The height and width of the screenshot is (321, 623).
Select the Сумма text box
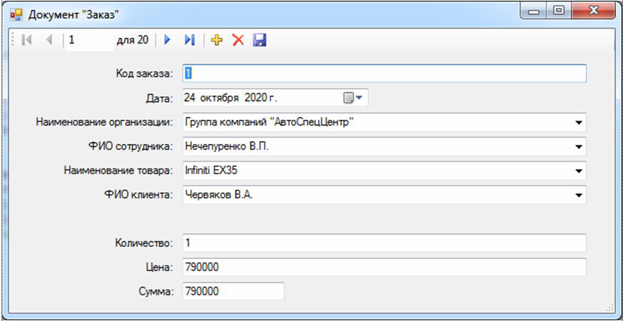pyautogui.click(x=233, y=292)
